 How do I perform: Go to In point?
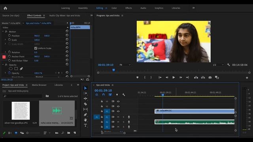(160, 77)
